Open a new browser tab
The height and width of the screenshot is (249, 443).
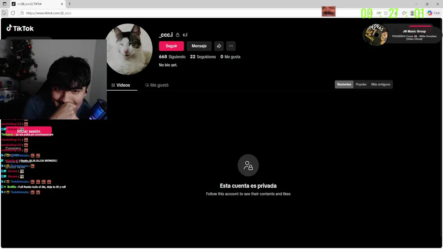[x=70, y=4]
